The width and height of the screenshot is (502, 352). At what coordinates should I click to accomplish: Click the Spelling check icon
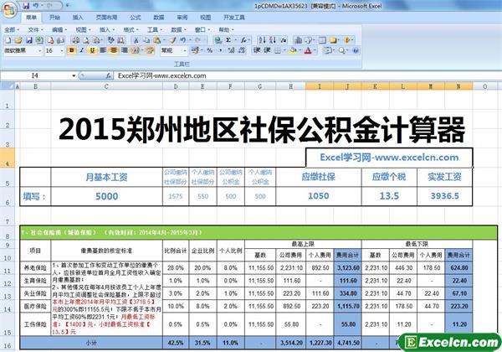point(110,40)
